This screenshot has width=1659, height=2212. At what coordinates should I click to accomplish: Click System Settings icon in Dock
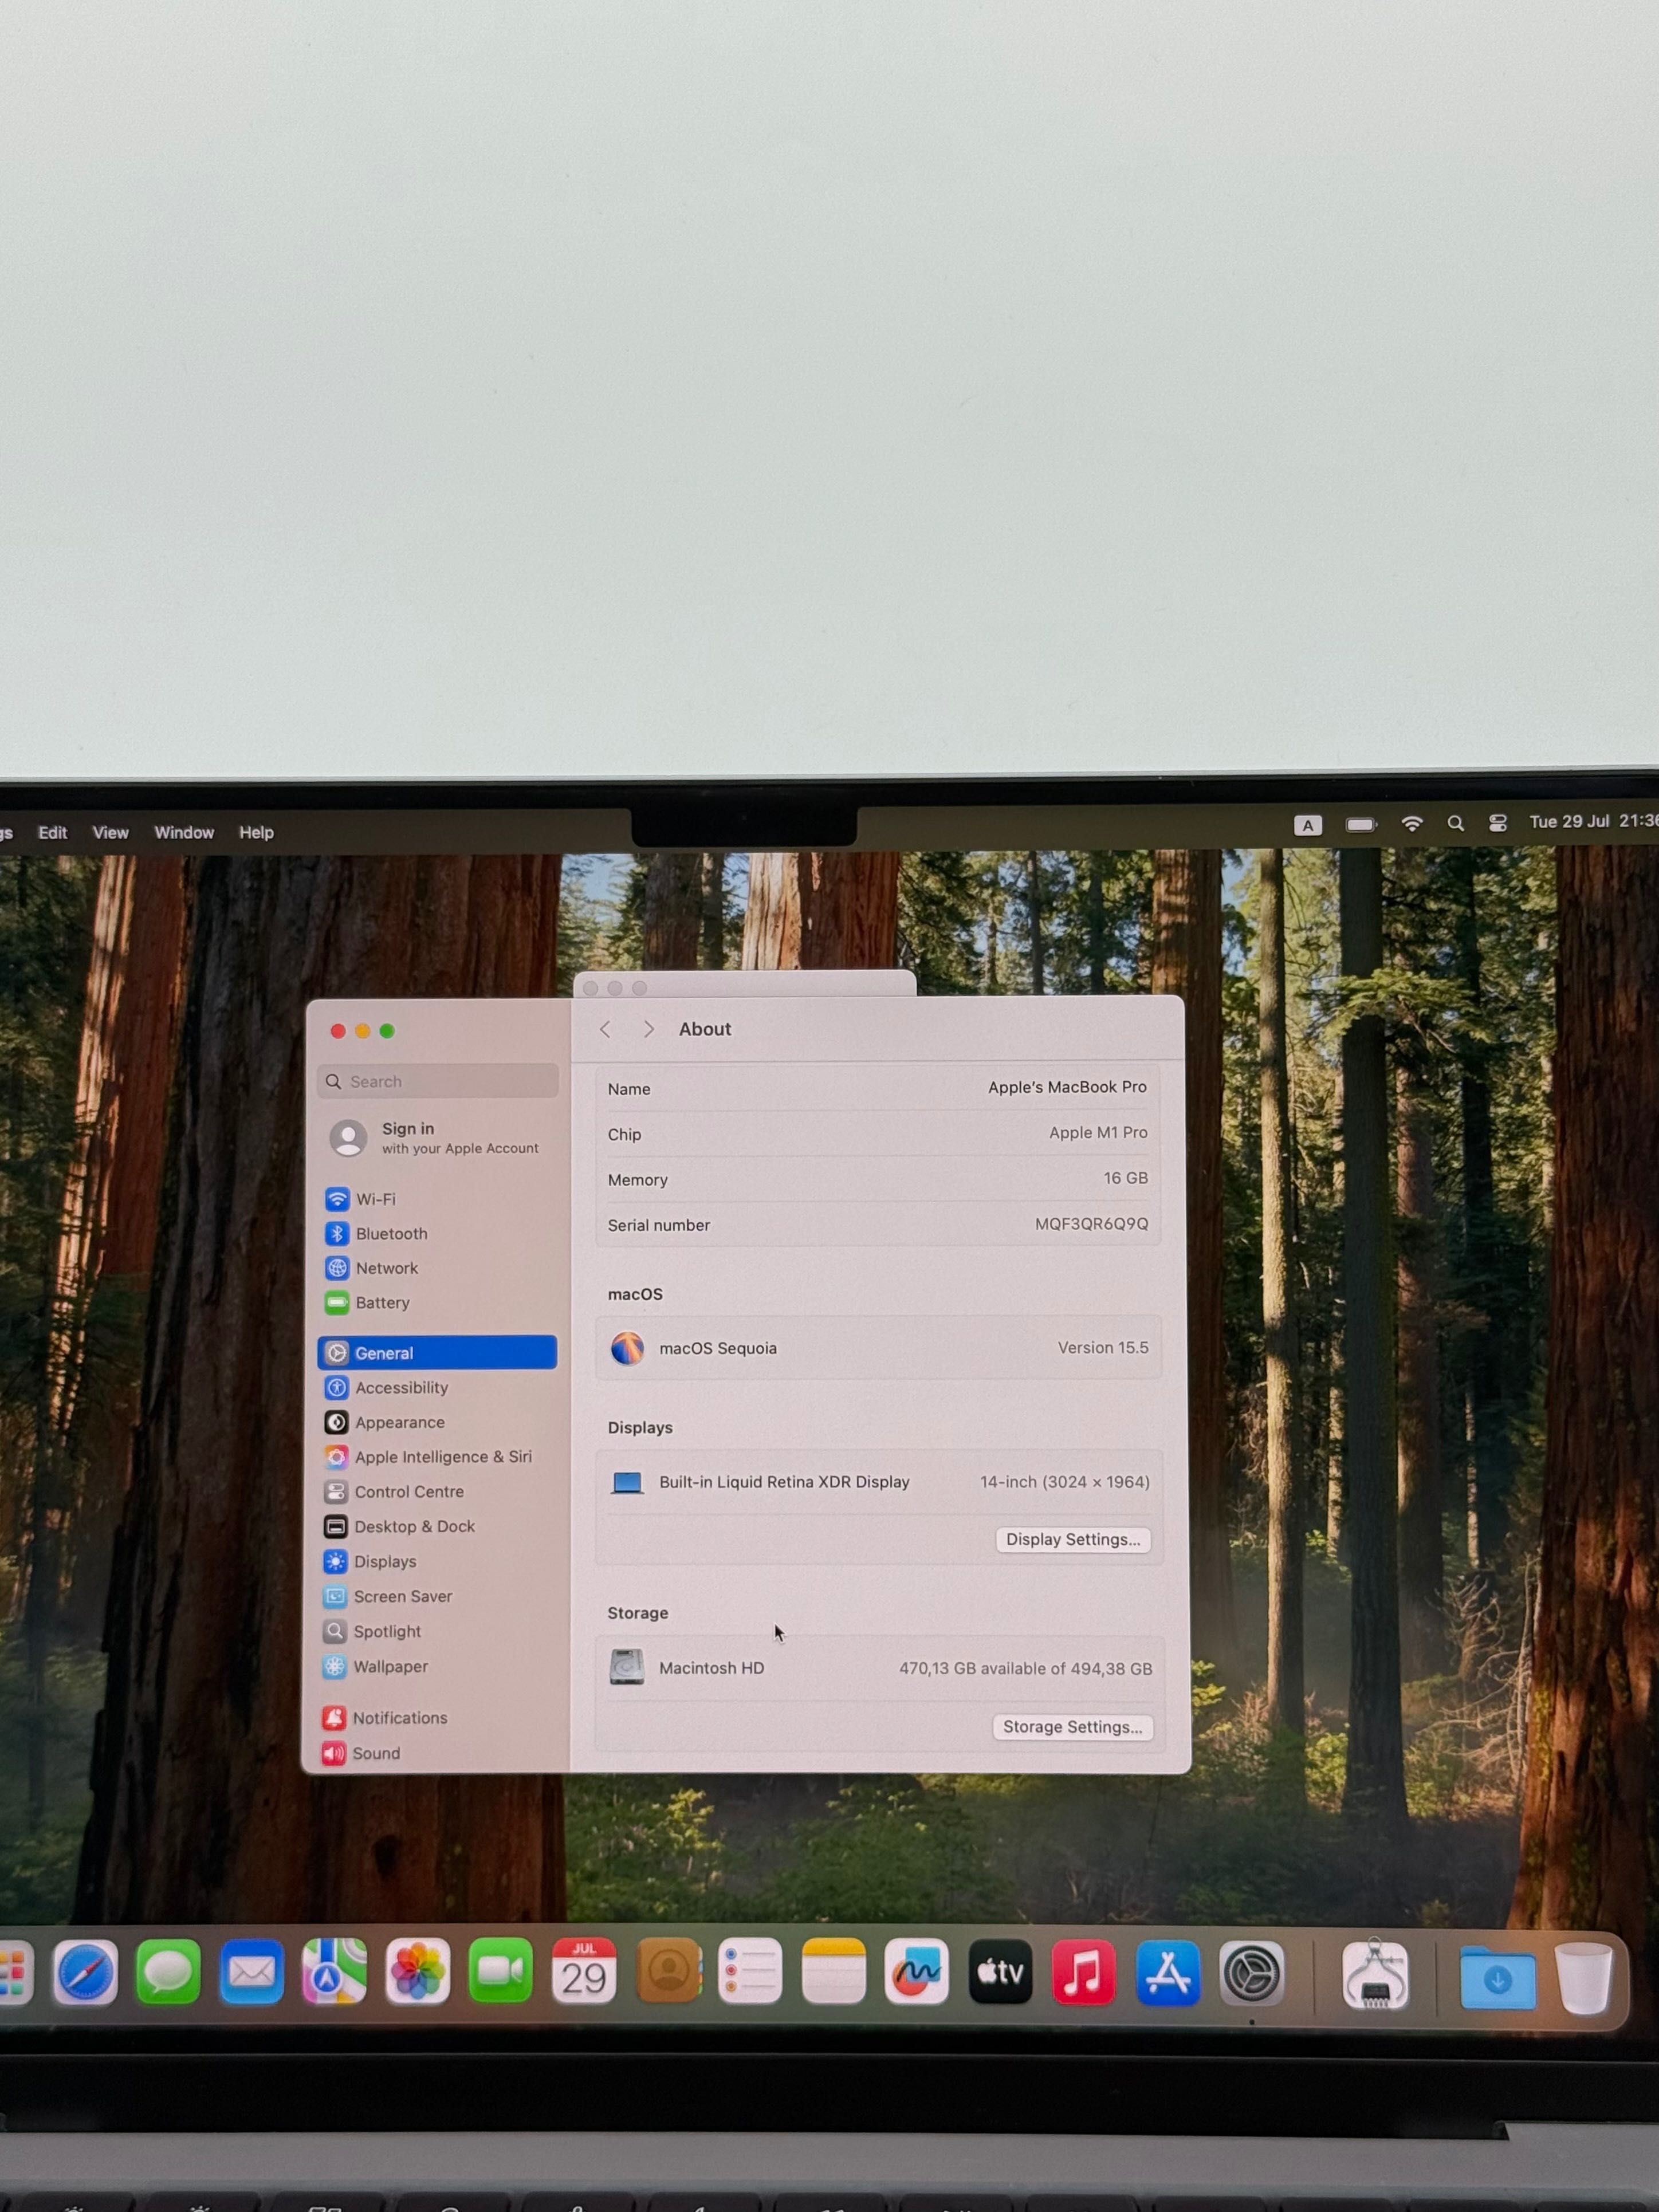pos(1251,1974)
